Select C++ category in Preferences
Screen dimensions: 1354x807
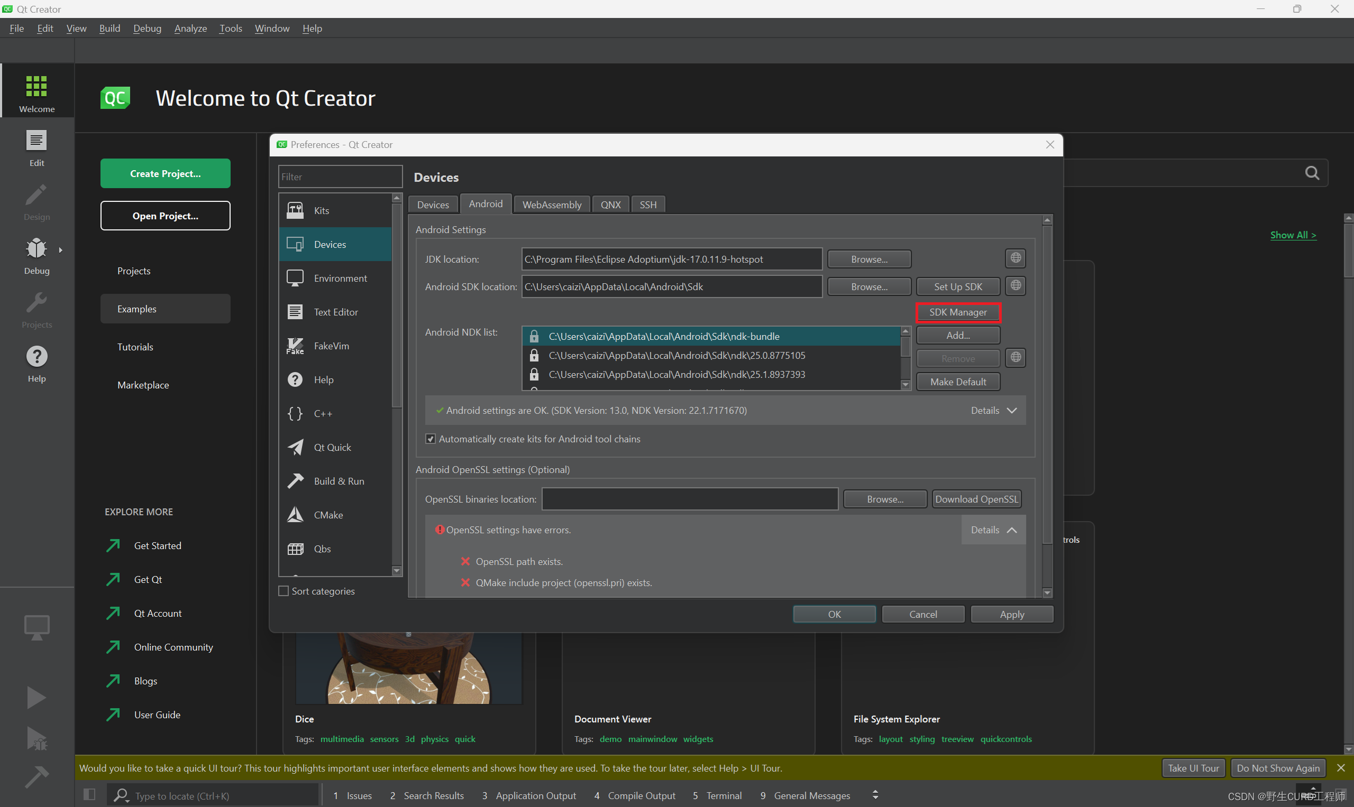(x=336, y=413)
